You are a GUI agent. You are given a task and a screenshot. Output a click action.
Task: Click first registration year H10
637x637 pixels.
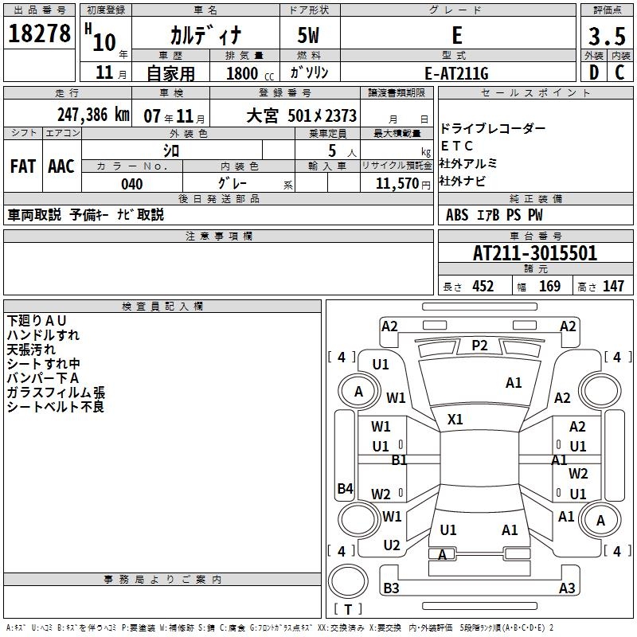pyautogui.click(x=101, y=38)
